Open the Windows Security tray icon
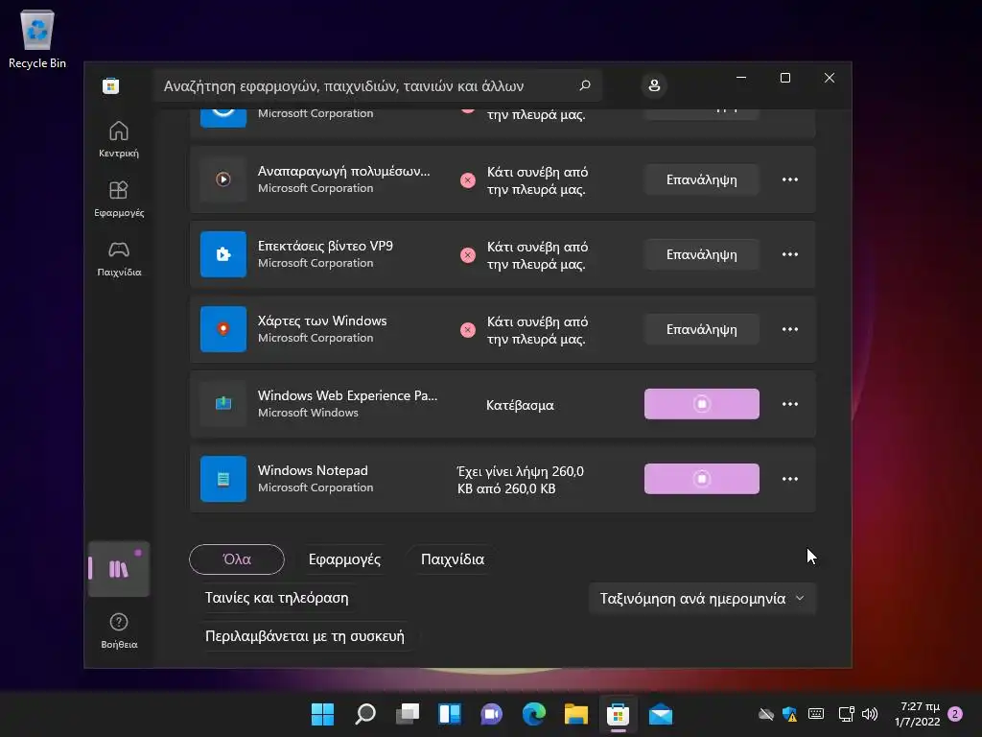 click(x=790, y=714)
